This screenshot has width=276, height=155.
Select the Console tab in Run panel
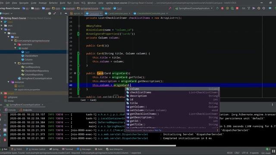[x=10, y=110]
